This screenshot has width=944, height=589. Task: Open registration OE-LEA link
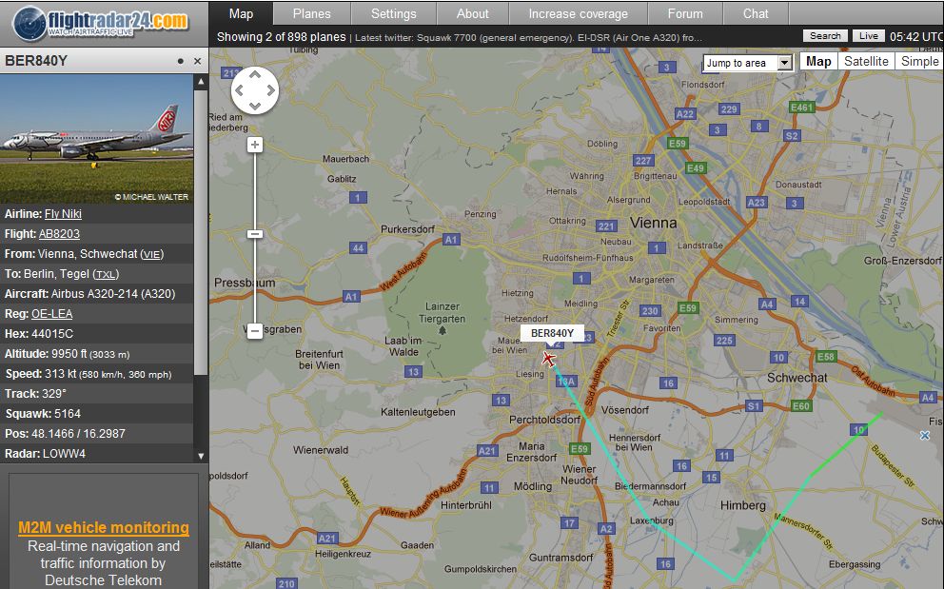[51, 314]
